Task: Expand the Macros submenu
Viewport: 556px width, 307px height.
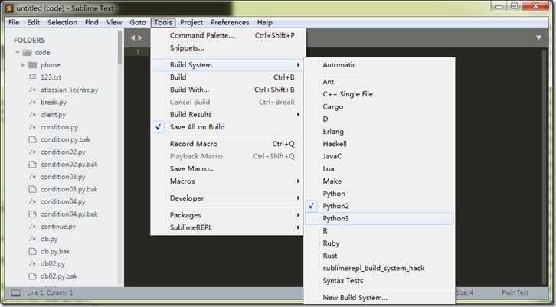Action: point(227,181)
